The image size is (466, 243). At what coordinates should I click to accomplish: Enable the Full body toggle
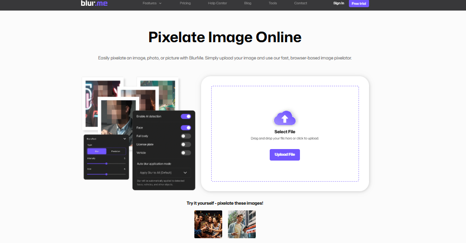pyautogui.click(x=186, y=136)
